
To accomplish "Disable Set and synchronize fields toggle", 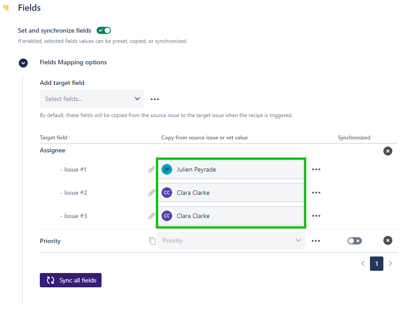I will click(x=104, y=30).
